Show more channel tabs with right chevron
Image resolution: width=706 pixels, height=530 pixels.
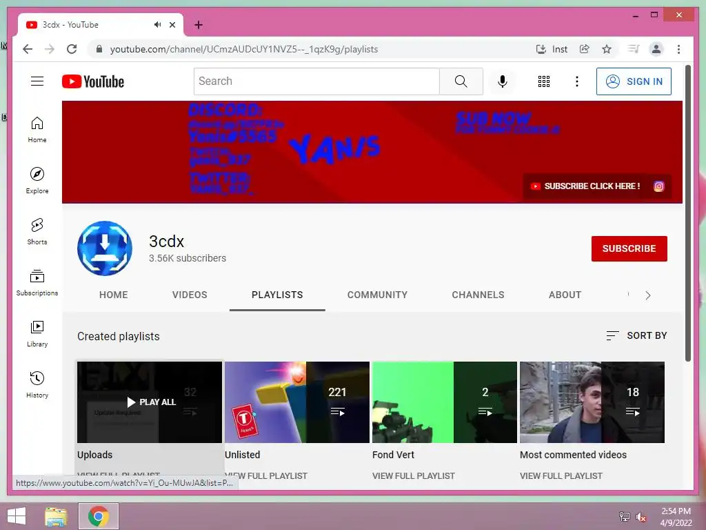[x=648, y=295]
